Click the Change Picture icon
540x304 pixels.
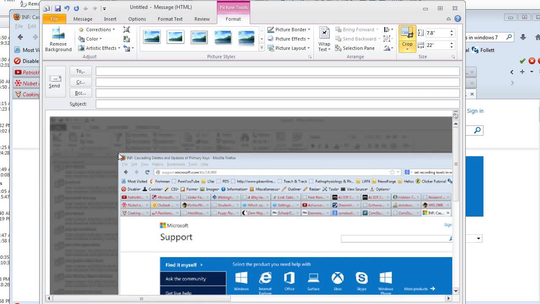point(127,39)
